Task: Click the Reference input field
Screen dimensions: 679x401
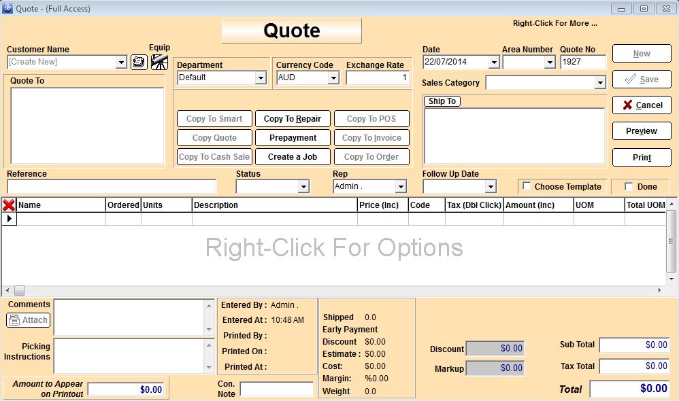Action: point(112,186)
